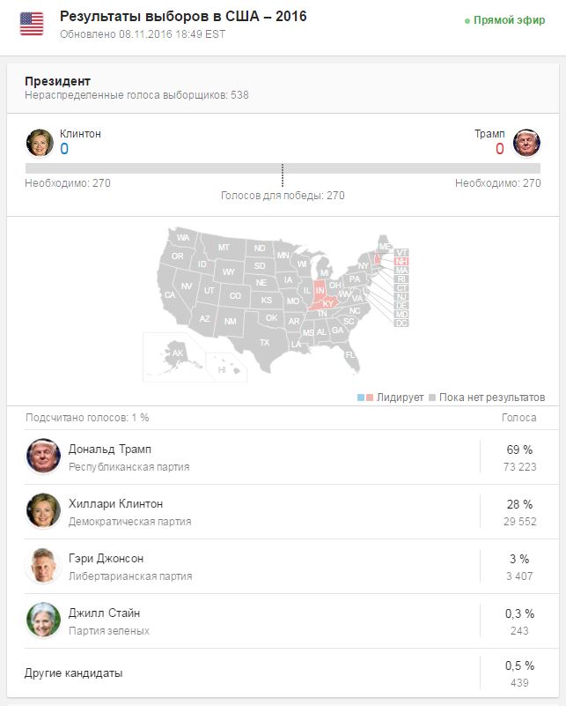Click Gary Johnson's photo in results list
Screen dimensions: 566x706
pos(43,566)
